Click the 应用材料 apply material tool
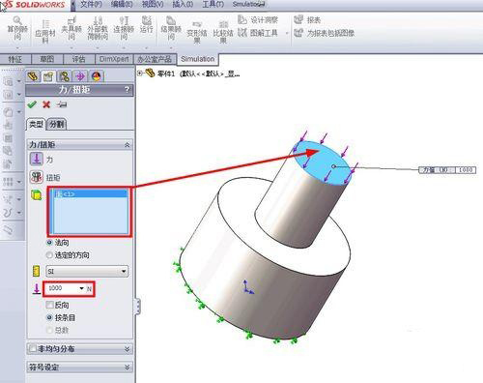 (45, 32)
